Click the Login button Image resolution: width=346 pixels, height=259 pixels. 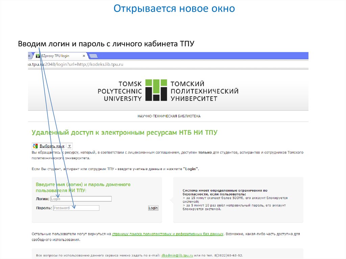point(153,208)
